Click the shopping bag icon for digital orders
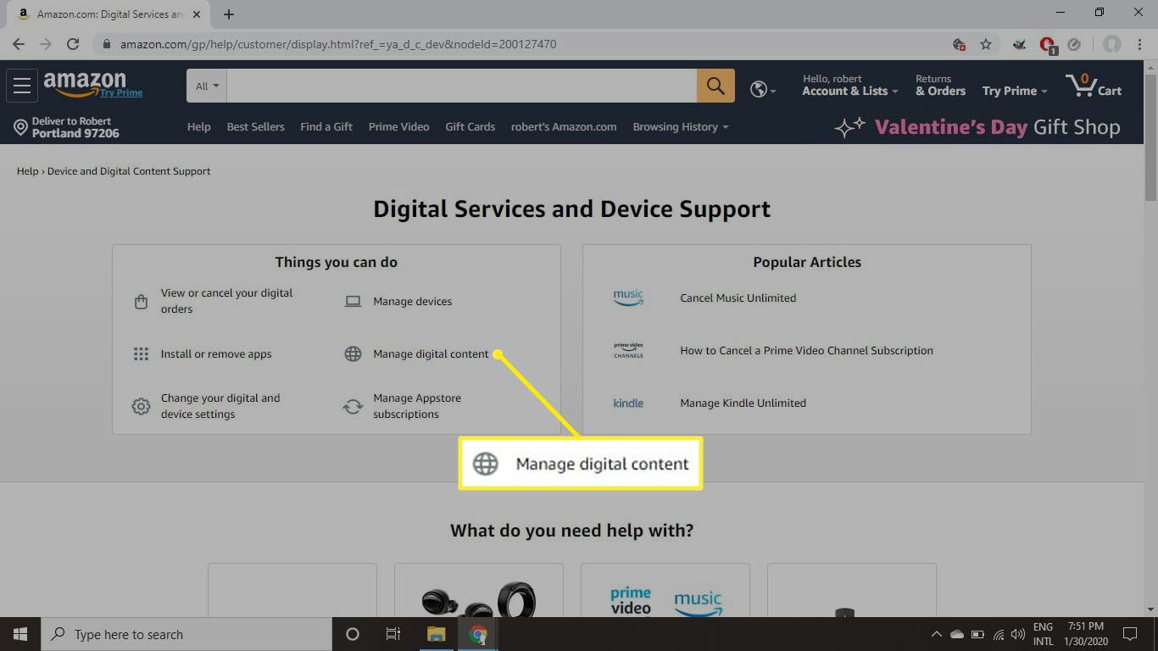This screenshot has width=1158, height=651. pos(141,302)
